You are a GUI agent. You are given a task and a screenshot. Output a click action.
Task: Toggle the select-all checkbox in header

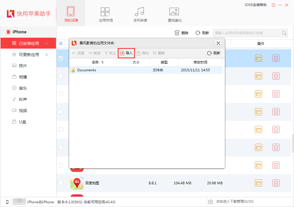pyautogui.click(x=61, y=43)
